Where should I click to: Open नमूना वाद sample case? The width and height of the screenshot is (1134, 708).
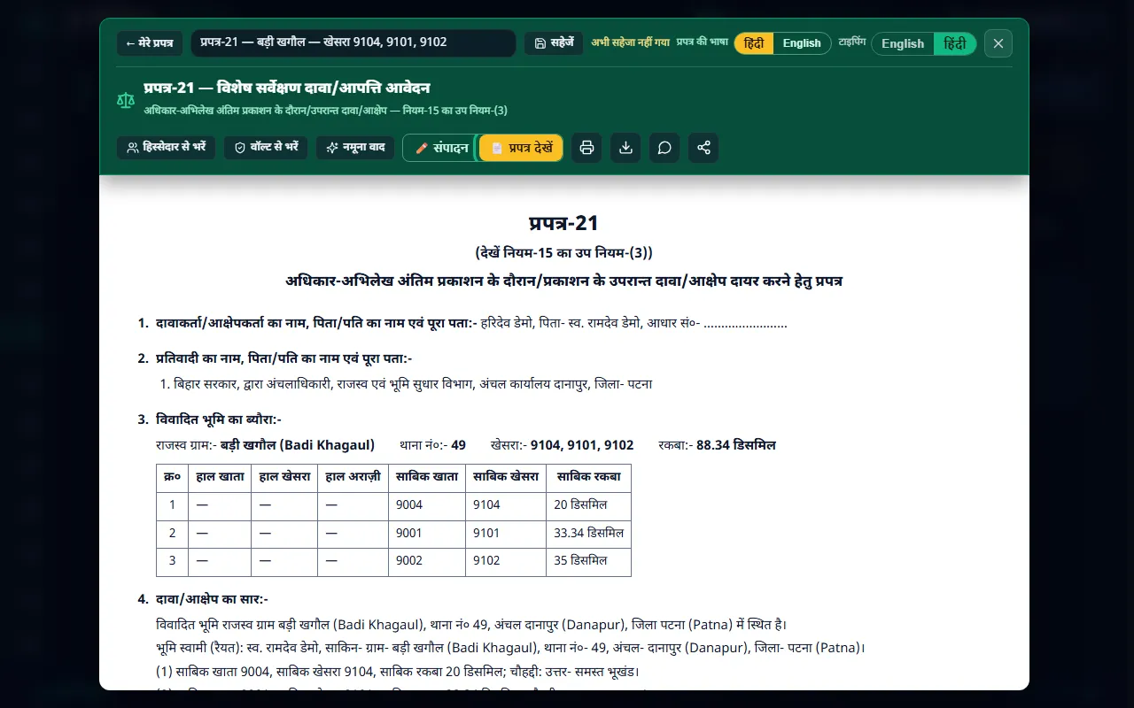tap(355, 148)
